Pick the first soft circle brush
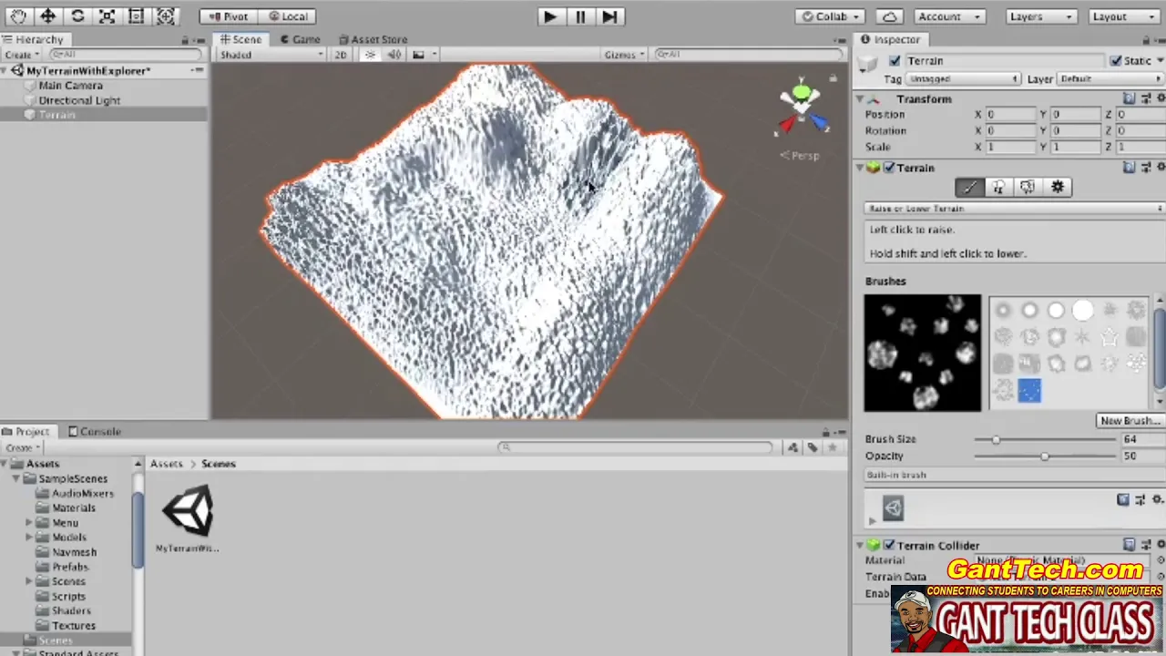This screenshot has width=1166, height=656. pos(1003,311)
